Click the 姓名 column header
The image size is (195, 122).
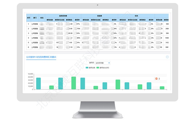(x=42, y=18)
